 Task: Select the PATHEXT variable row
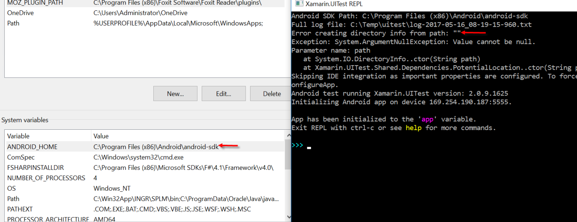145,209
